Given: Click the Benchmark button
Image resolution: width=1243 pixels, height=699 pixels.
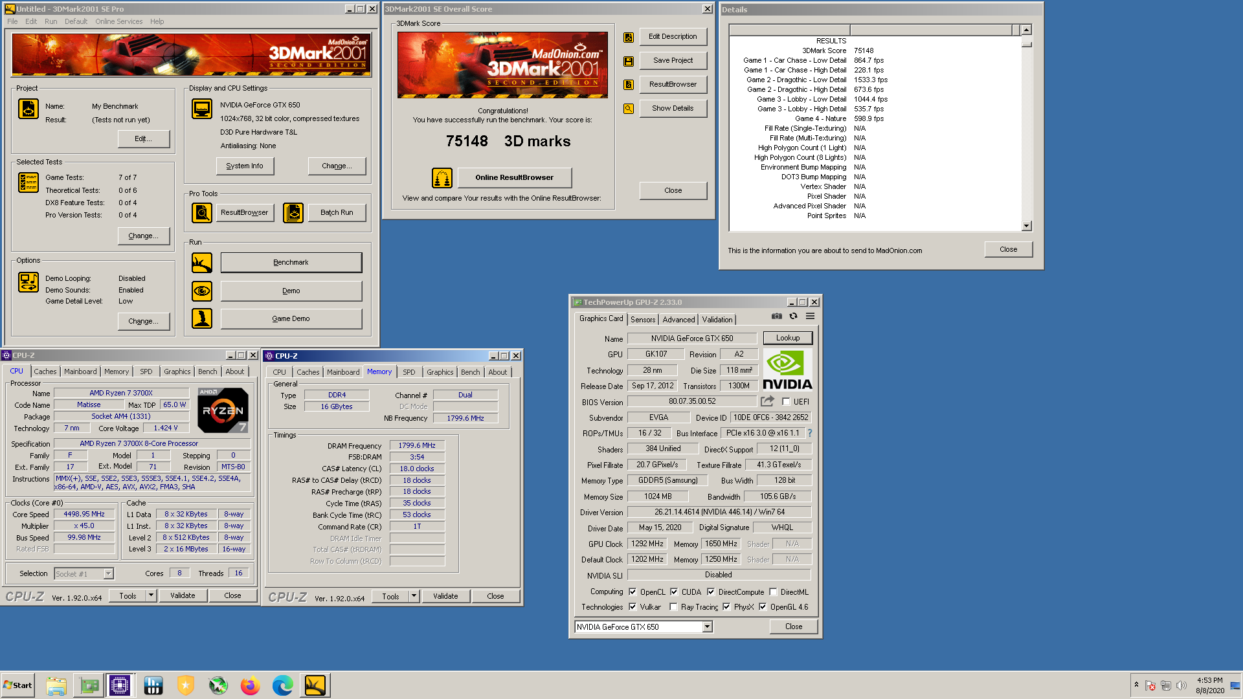Looking at the screenshot, I should (291, 263).
